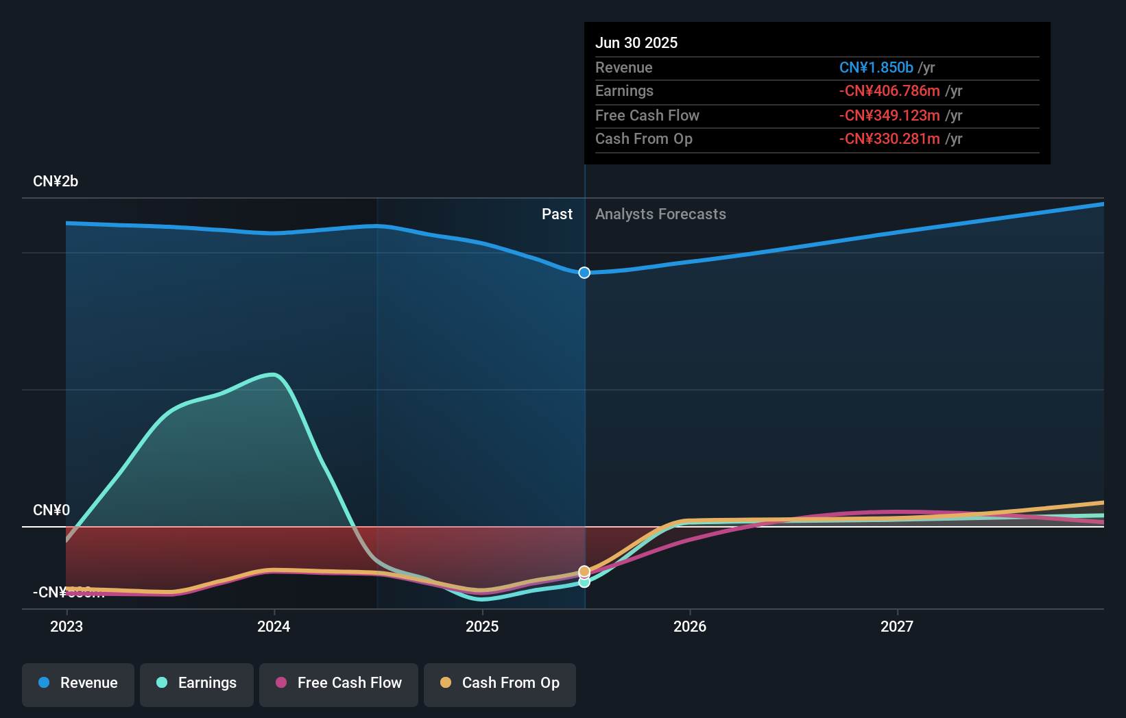Select the Analysts Forecasts section label

(660, 214)
